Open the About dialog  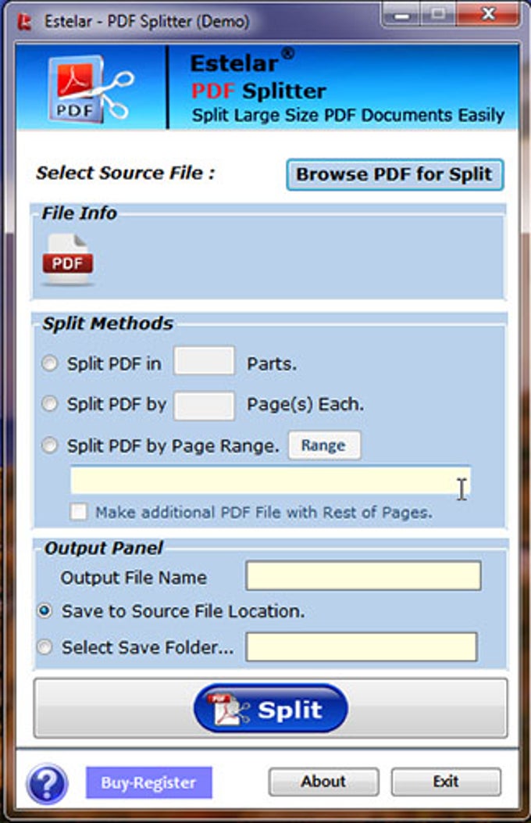tap(323, 782)
